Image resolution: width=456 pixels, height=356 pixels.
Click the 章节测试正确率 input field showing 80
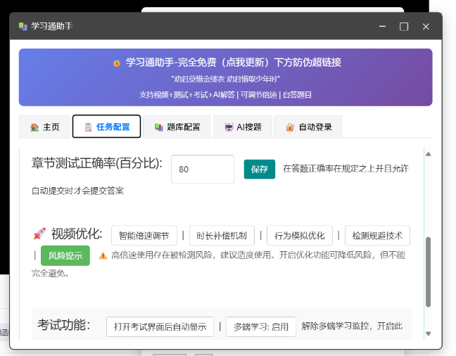202,169
